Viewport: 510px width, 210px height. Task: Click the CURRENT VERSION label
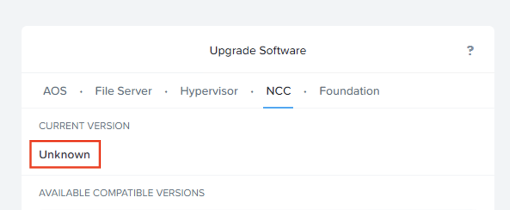(84, 126)
